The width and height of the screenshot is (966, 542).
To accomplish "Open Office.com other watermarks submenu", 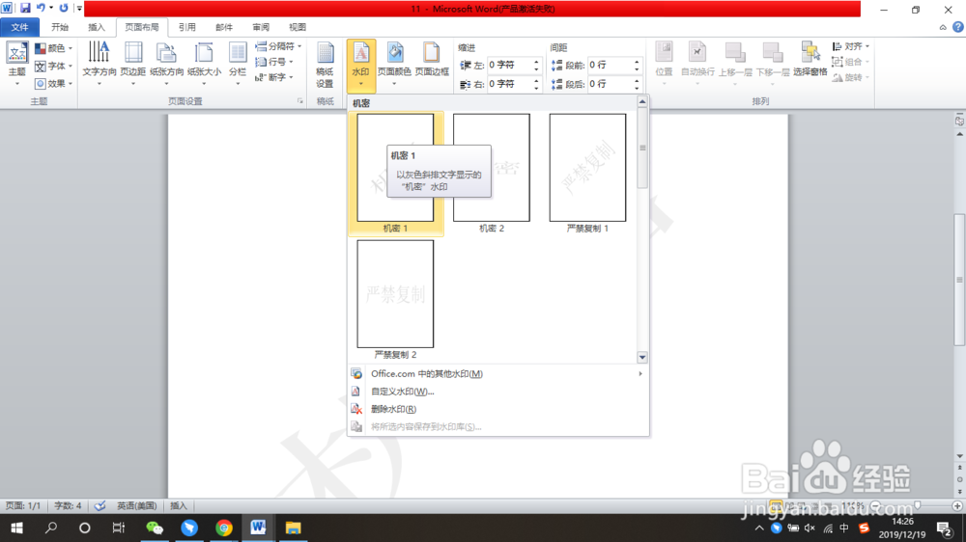I will [497, 373].
